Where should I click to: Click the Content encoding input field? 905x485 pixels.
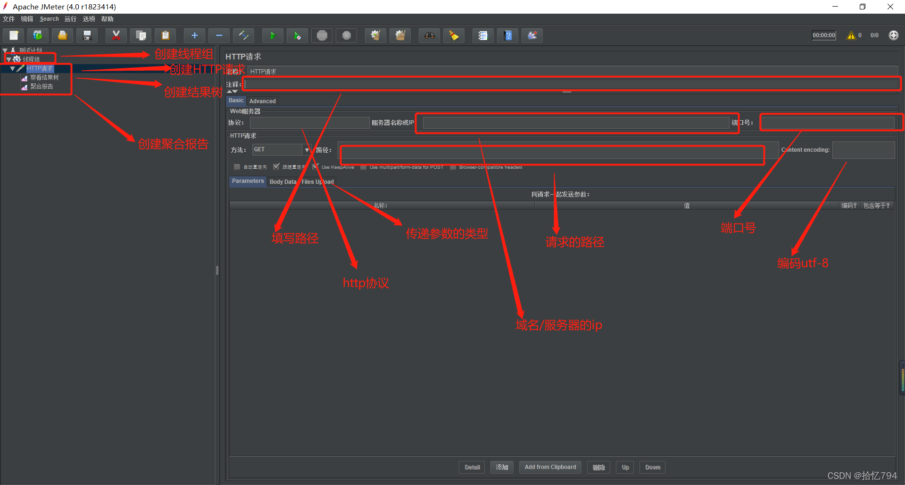point(863,150)
